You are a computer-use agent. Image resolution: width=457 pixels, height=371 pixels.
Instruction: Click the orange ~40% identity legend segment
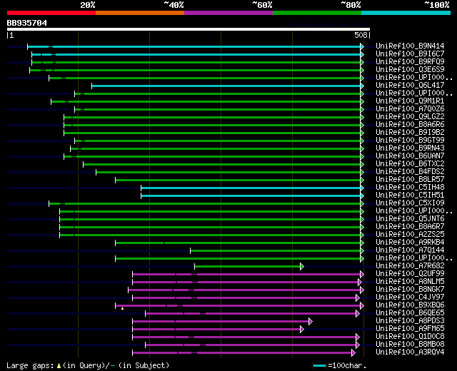(x=140, y=13)
